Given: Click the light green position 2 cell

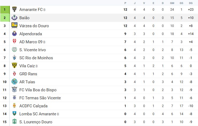Looking at the screenshot, I should point(5,18).
